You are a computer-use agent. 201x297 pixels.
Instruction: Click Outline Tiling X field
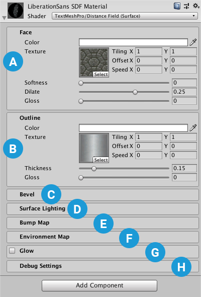(149, 137)
